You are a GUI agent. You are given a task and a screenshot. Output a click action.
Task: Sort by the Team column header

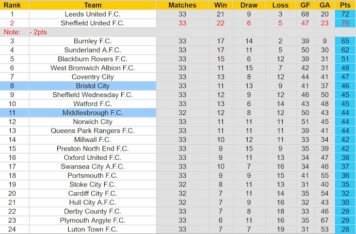pyautogui.click(x=92, y=5)
